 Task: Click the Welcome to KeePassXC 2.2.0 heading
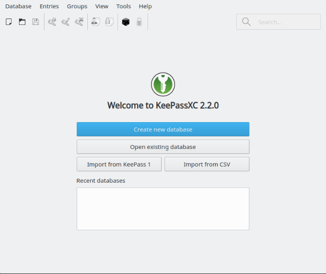[163, 105]
